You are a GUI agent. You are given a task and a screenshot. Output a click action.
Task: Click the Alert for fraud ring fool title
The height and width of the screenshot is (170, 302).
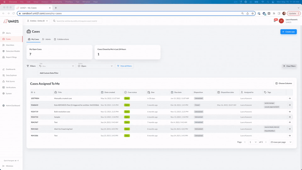click(x=63, y=129)
